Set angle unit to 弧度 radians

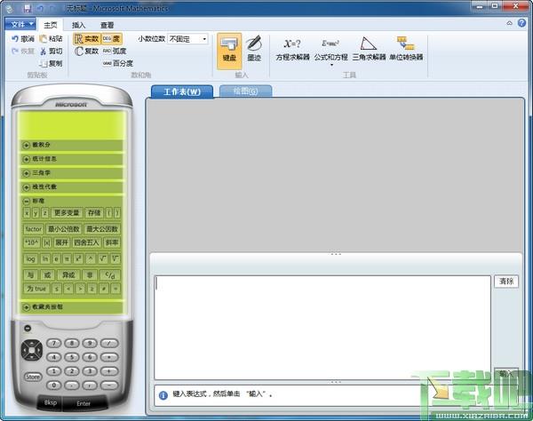115,52
